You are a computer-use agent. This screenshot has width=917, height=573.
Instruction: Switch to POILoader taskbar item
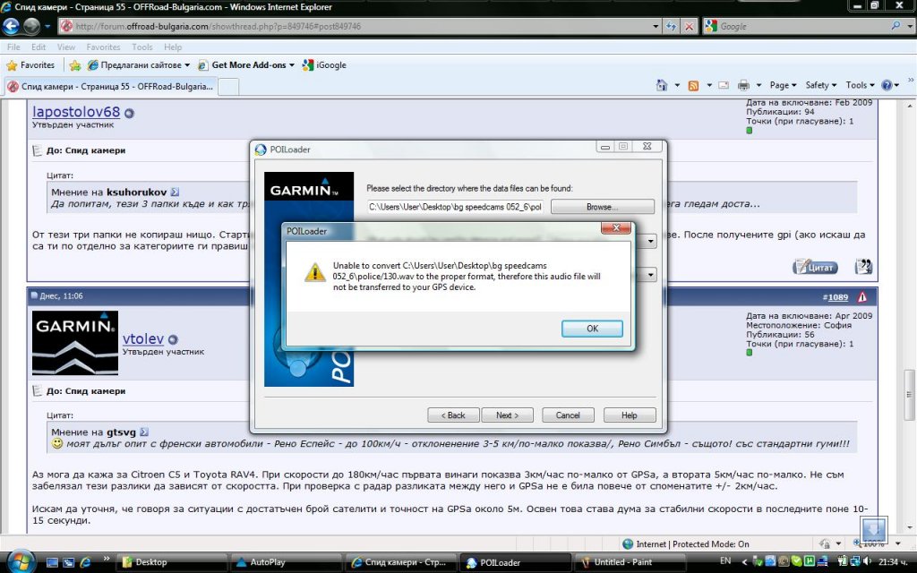[x=516, y=562]
